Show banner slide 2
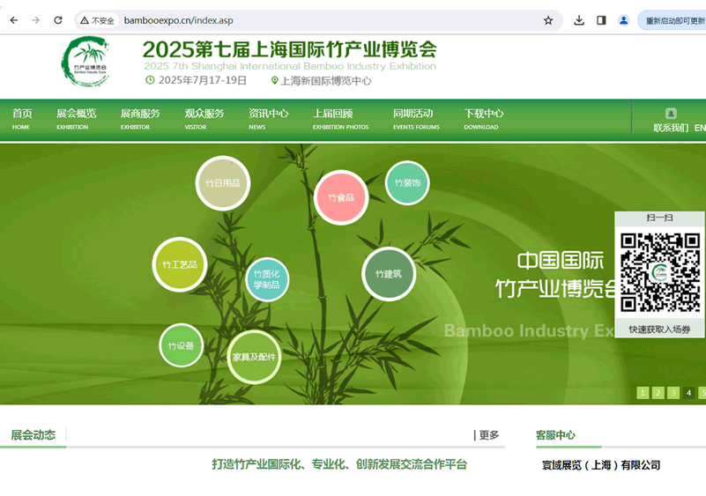 pyautogui.click(x=658, y=393)
